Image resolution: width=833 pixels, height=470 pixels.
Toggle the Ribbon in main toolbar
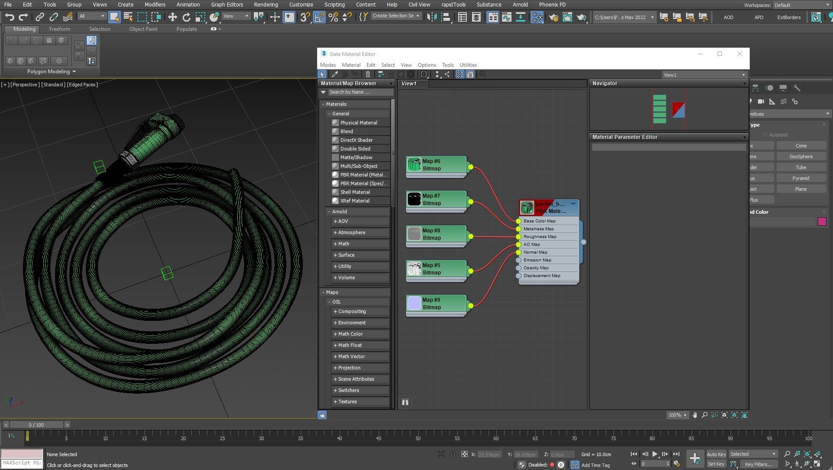coord(493,17)
